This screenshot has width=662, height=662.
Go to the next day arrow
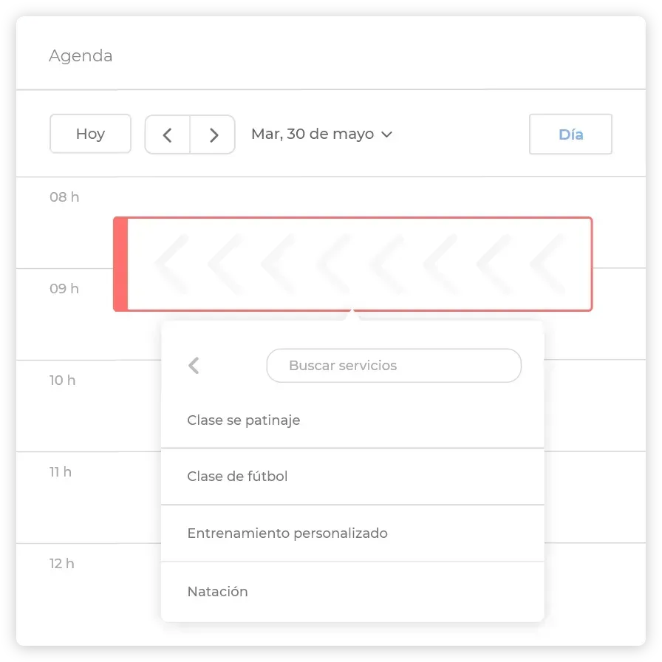213,134
